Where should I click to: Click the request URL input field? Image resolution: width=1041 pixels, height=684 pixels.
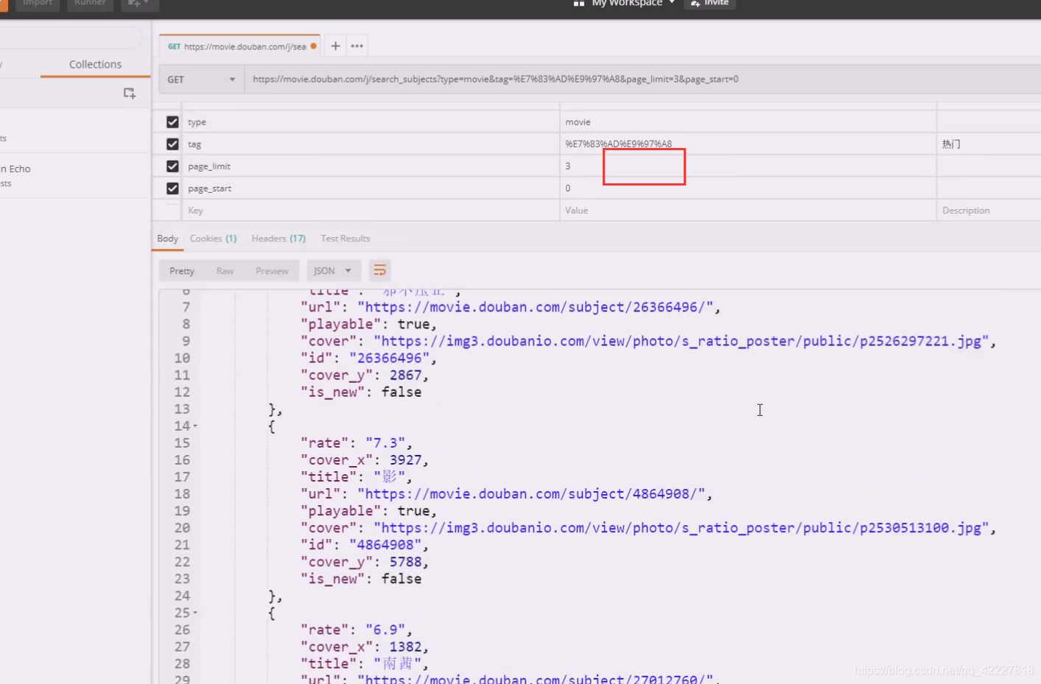pyautogui.click(x=642, y=80)
